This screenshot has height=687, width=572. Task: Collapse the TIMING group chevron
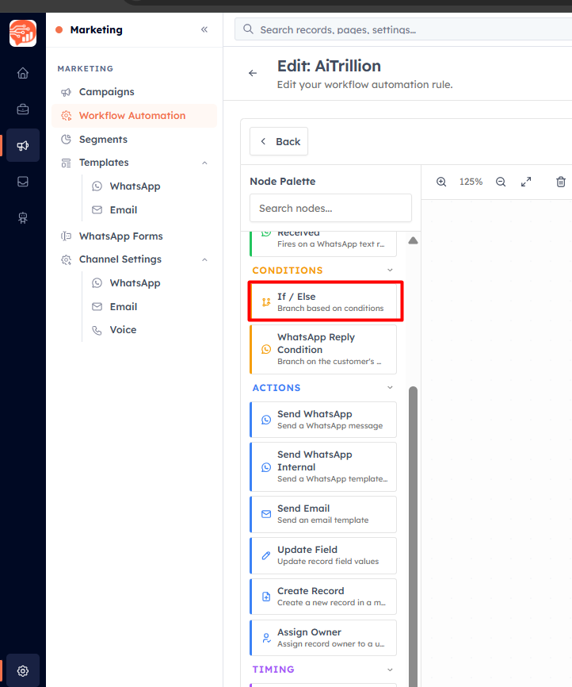(390, 670)
